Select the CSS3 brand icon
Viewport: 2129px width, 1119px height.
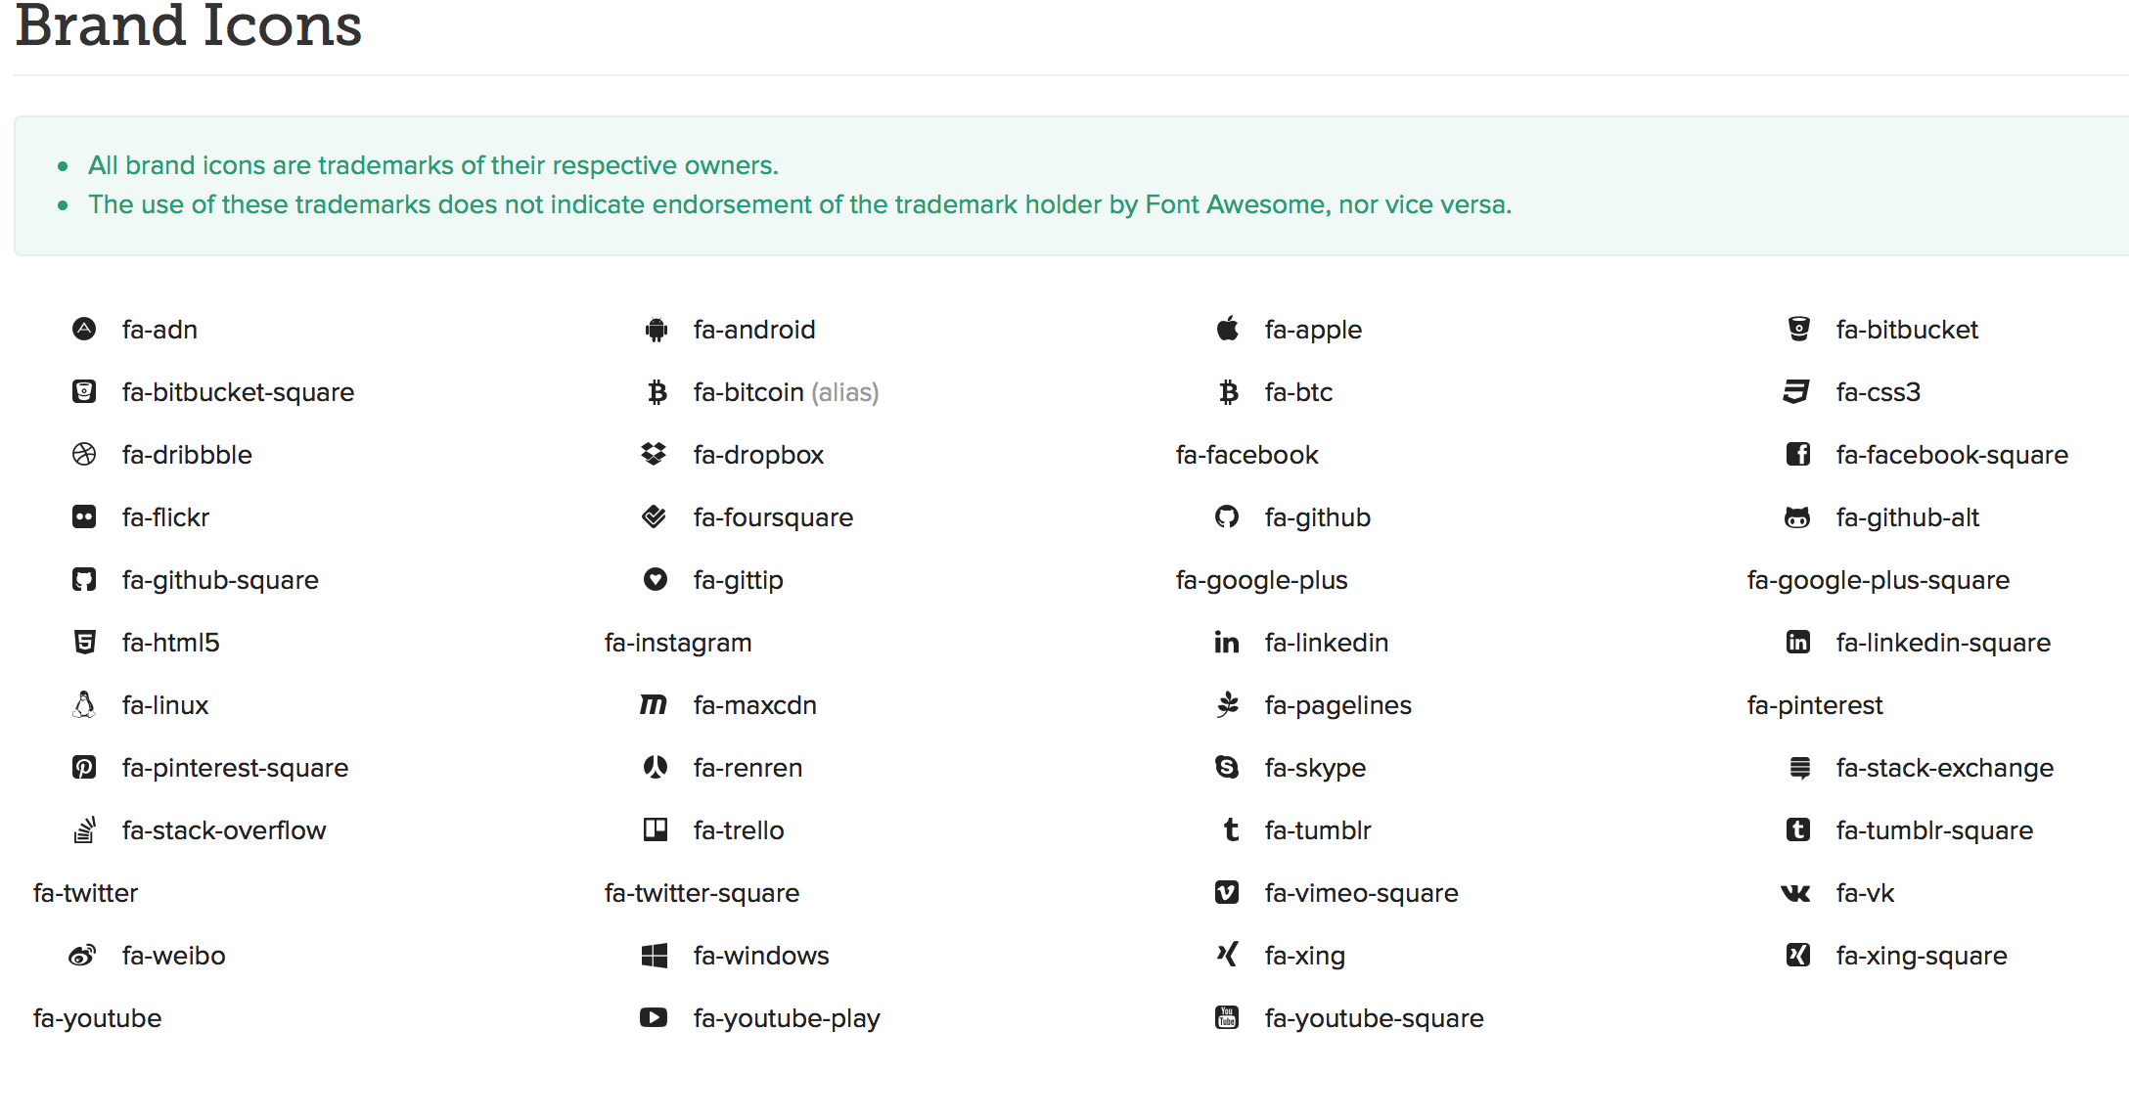point(1797,391)
